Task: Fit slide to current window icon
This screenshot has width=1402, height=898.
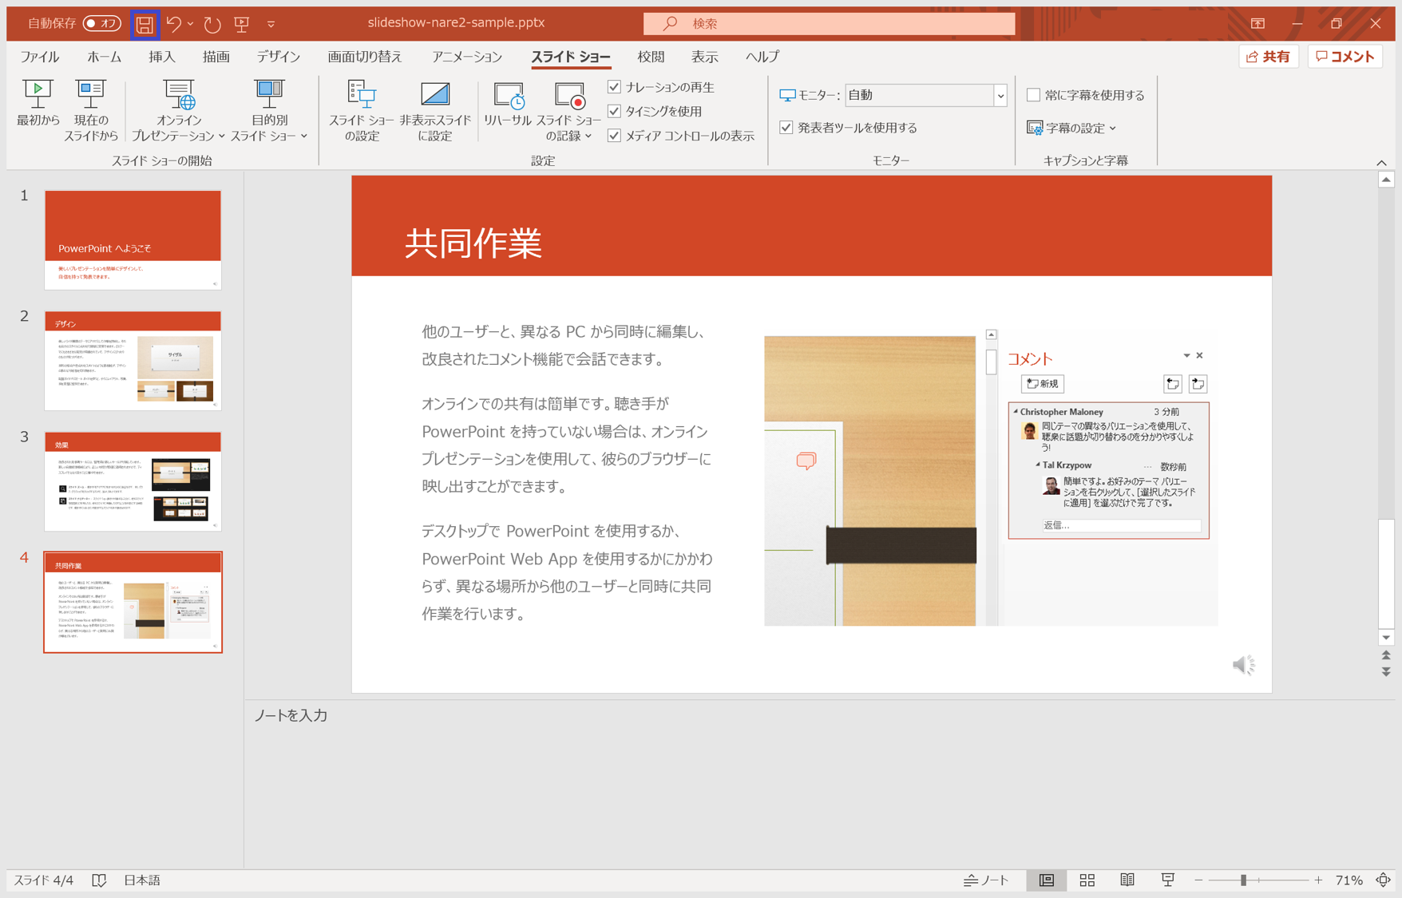Action: coord(1384,880)
